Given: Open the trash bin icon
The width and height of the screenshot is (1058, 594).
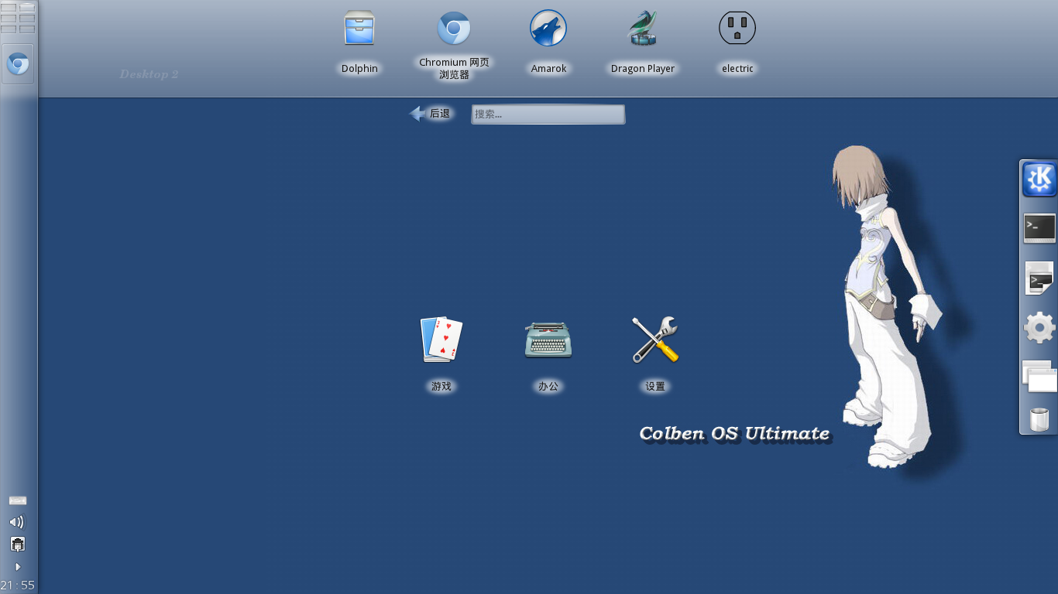Looking at the screenshot, I should [1039, 419].
